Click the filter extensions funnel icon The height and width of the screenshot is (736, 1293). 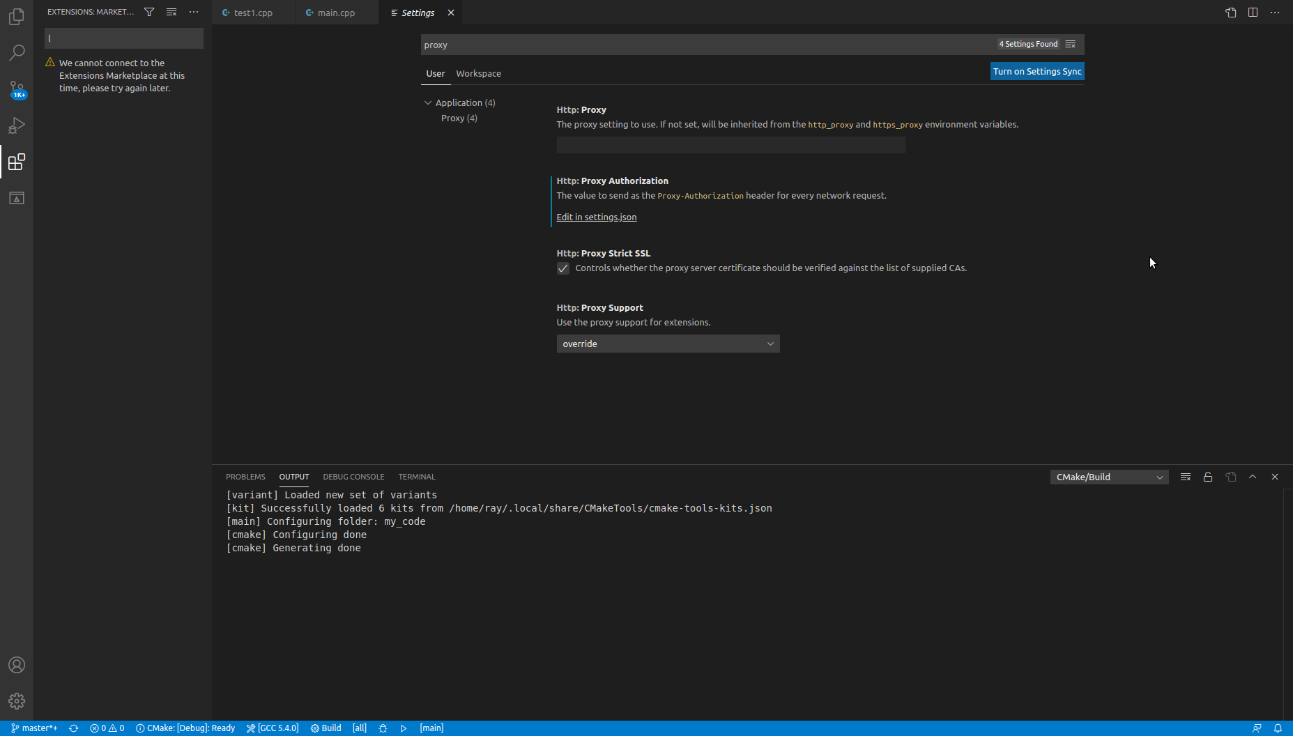(149, 12)
